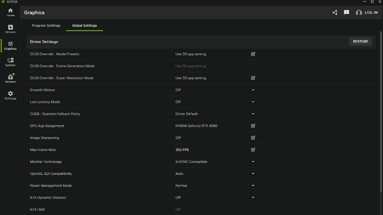This screenshot has height=215, width=383.
Task: Expand the Smooth Motion dropdown
Action: (x=253, y=90)
